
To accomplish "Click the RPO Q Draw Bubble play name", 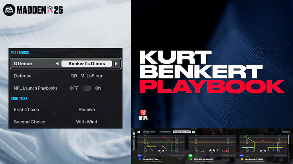I will 203,159.
